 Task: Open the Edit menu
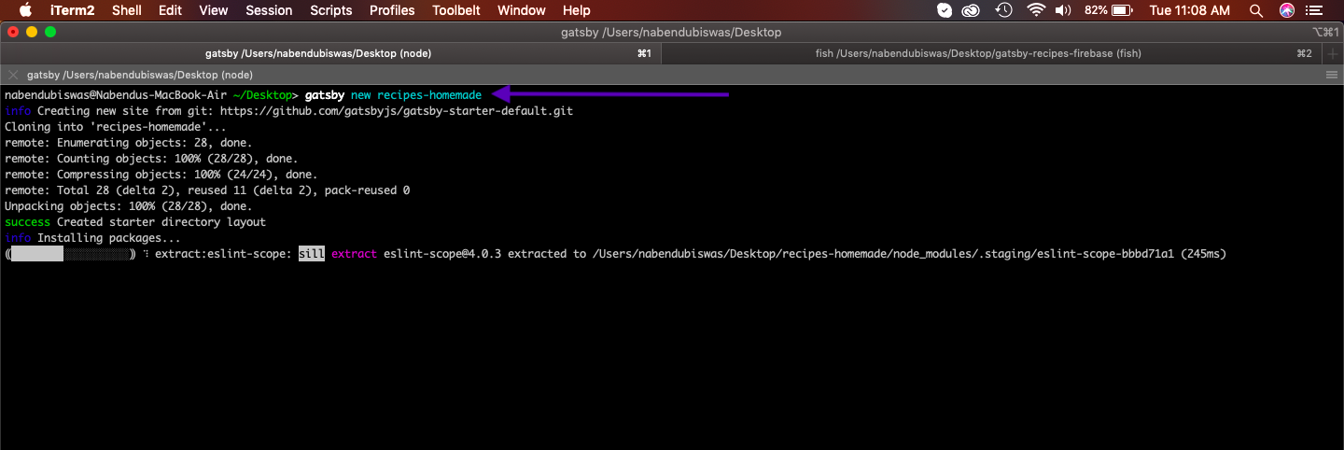[170, 10]
